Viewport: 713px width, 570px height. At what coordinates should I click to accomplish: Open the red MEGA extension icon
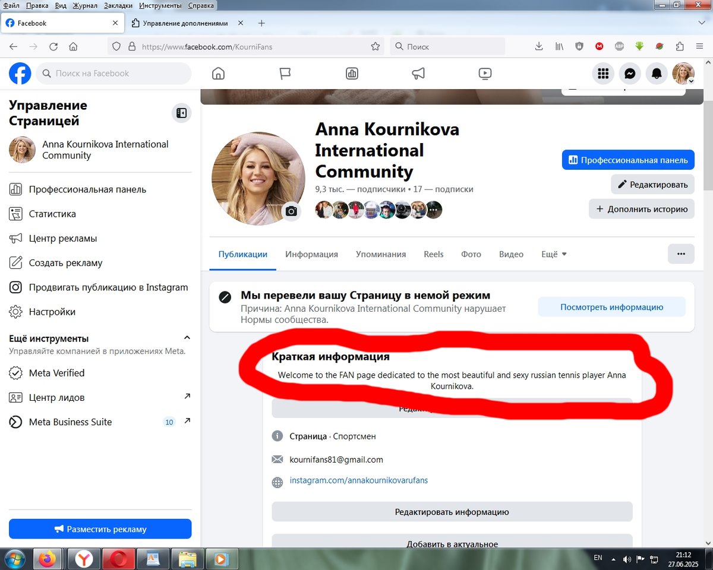tap(600, 46)
